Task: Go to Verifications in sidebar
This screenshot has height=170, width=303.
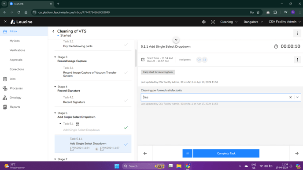Action: (17, 50)
